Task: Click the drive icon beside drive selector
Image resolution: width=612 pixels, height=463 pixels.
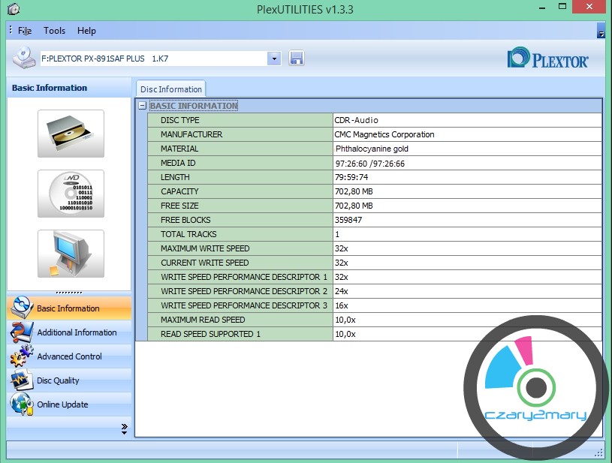Action: [x=23, y=58]
